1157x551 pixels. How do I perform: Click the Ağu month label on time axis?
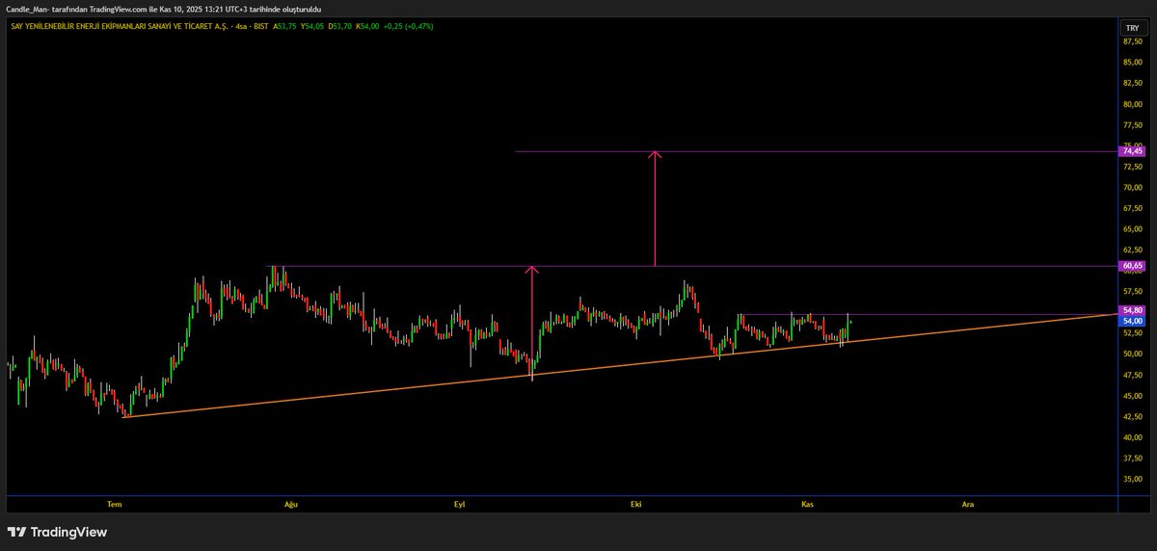[x=290, y=504]
